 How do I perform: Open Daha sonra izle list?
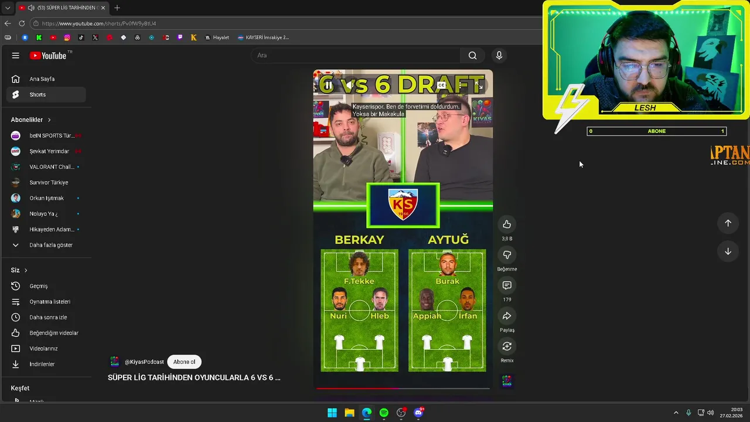46,317
